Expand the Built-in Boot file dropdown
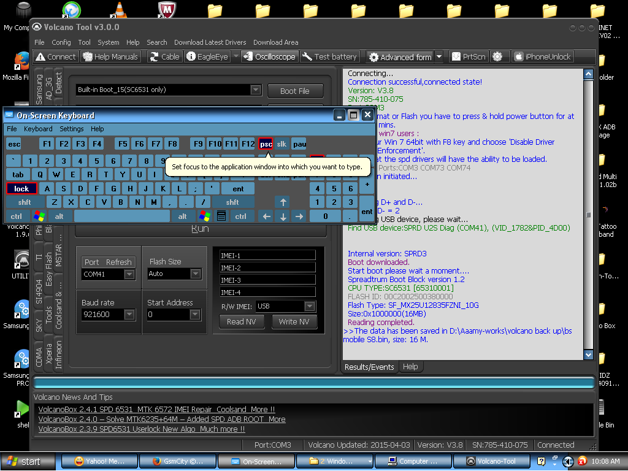 (256, 90)
